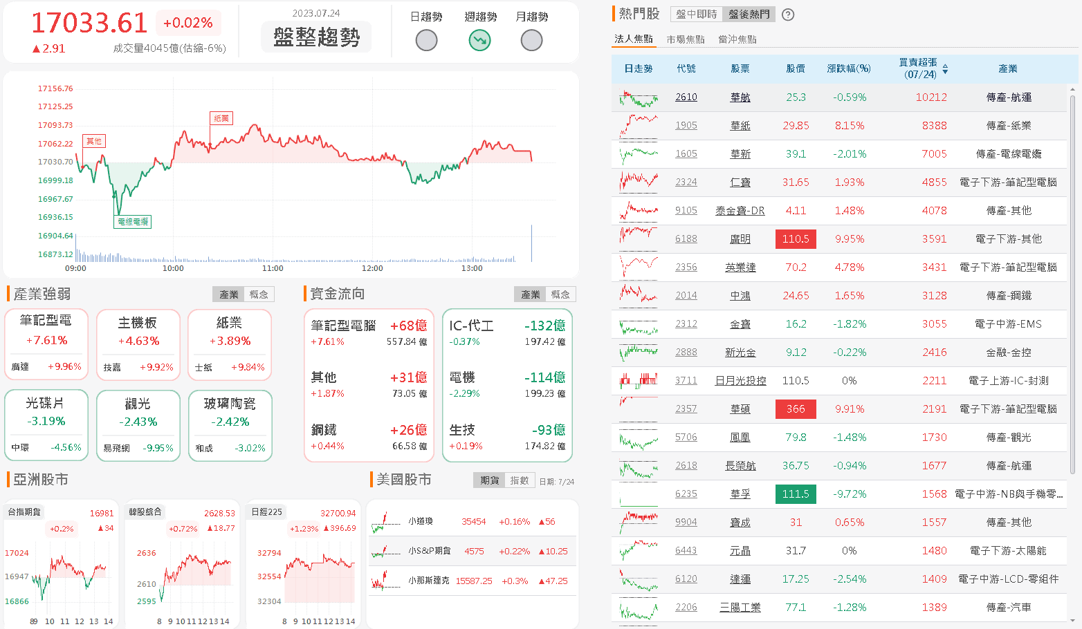This screenshot has width=1082, height=629.
Task: Open the 日經225 market chart
Action: [x=304, y=564]
